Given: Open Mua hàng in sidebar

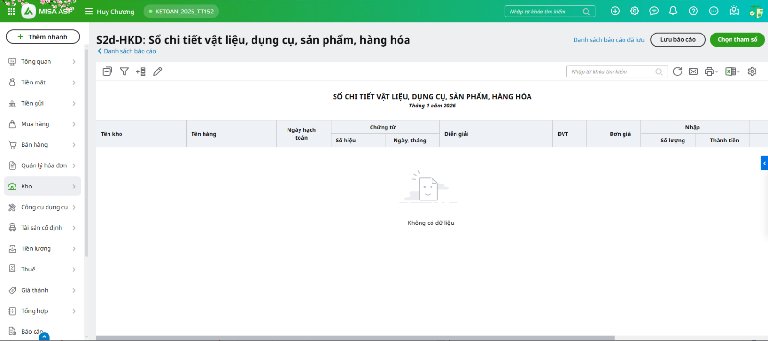Looking at the screenshot, I should click(x=42, y=124).
